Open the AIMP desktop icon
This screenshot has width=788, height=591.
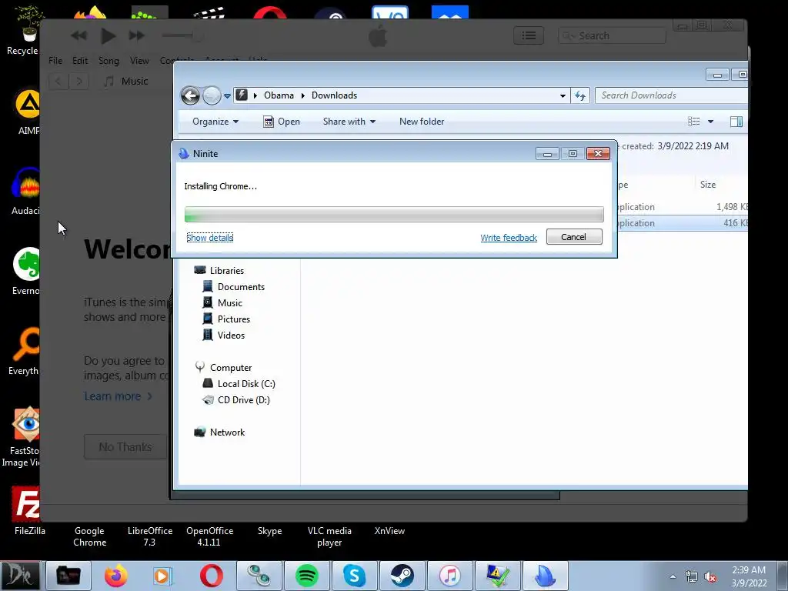(26, 112)
